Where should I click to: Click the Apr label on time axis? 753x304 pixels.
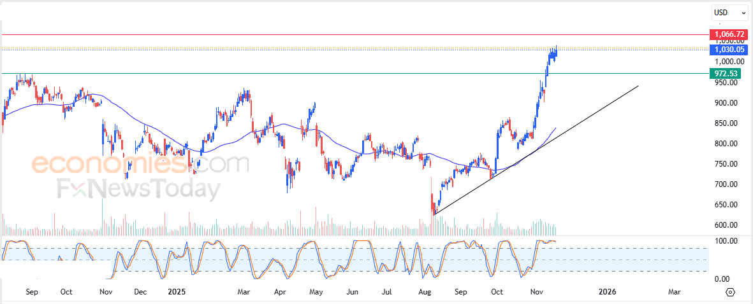(x=280, y=291)
